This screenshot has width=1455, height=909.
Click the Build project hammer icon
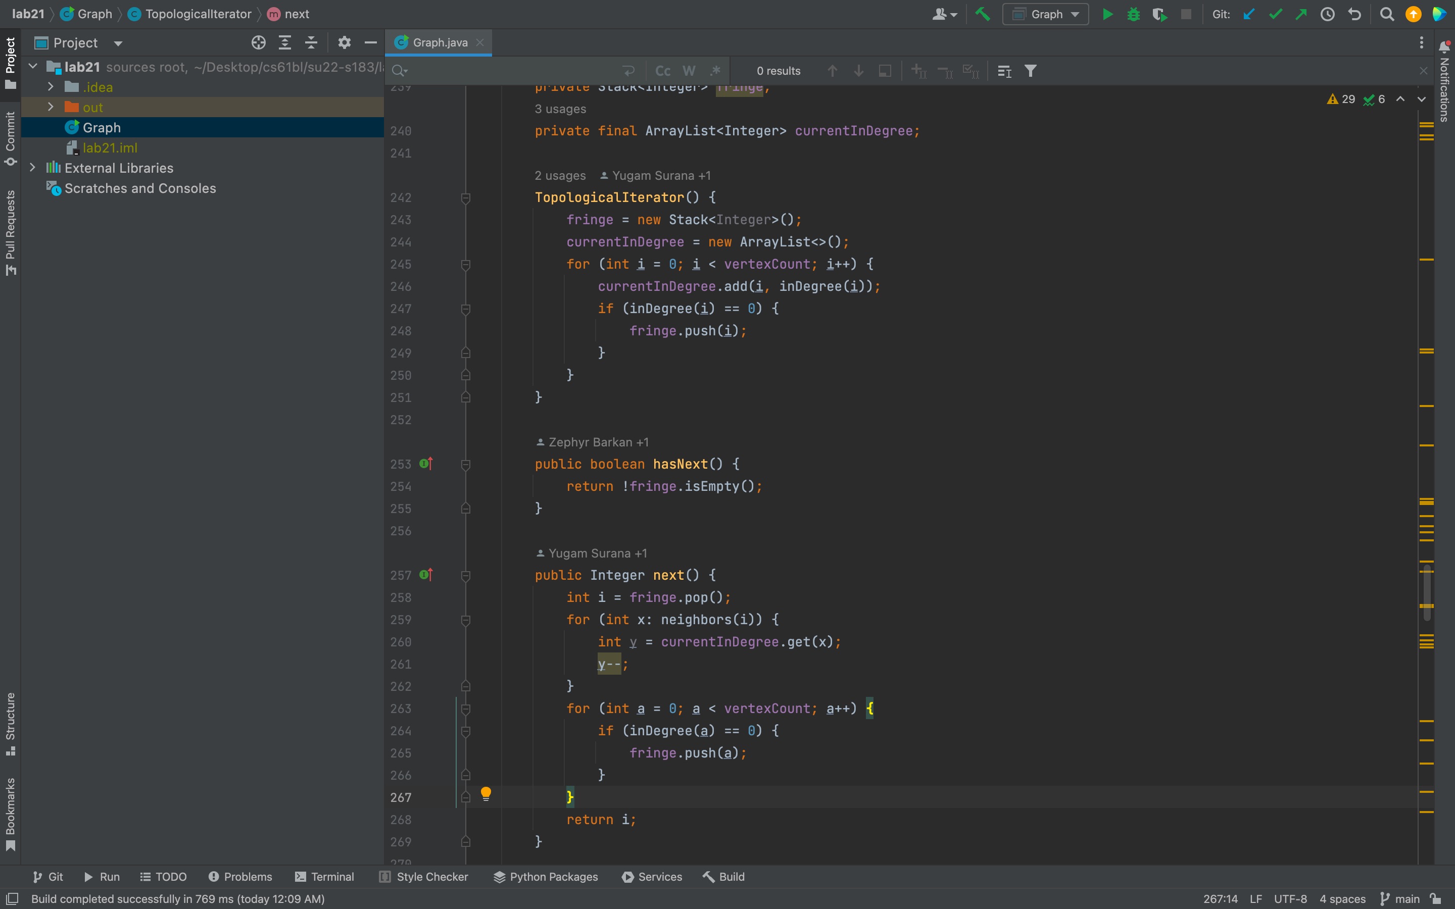(x=983, y=14)
